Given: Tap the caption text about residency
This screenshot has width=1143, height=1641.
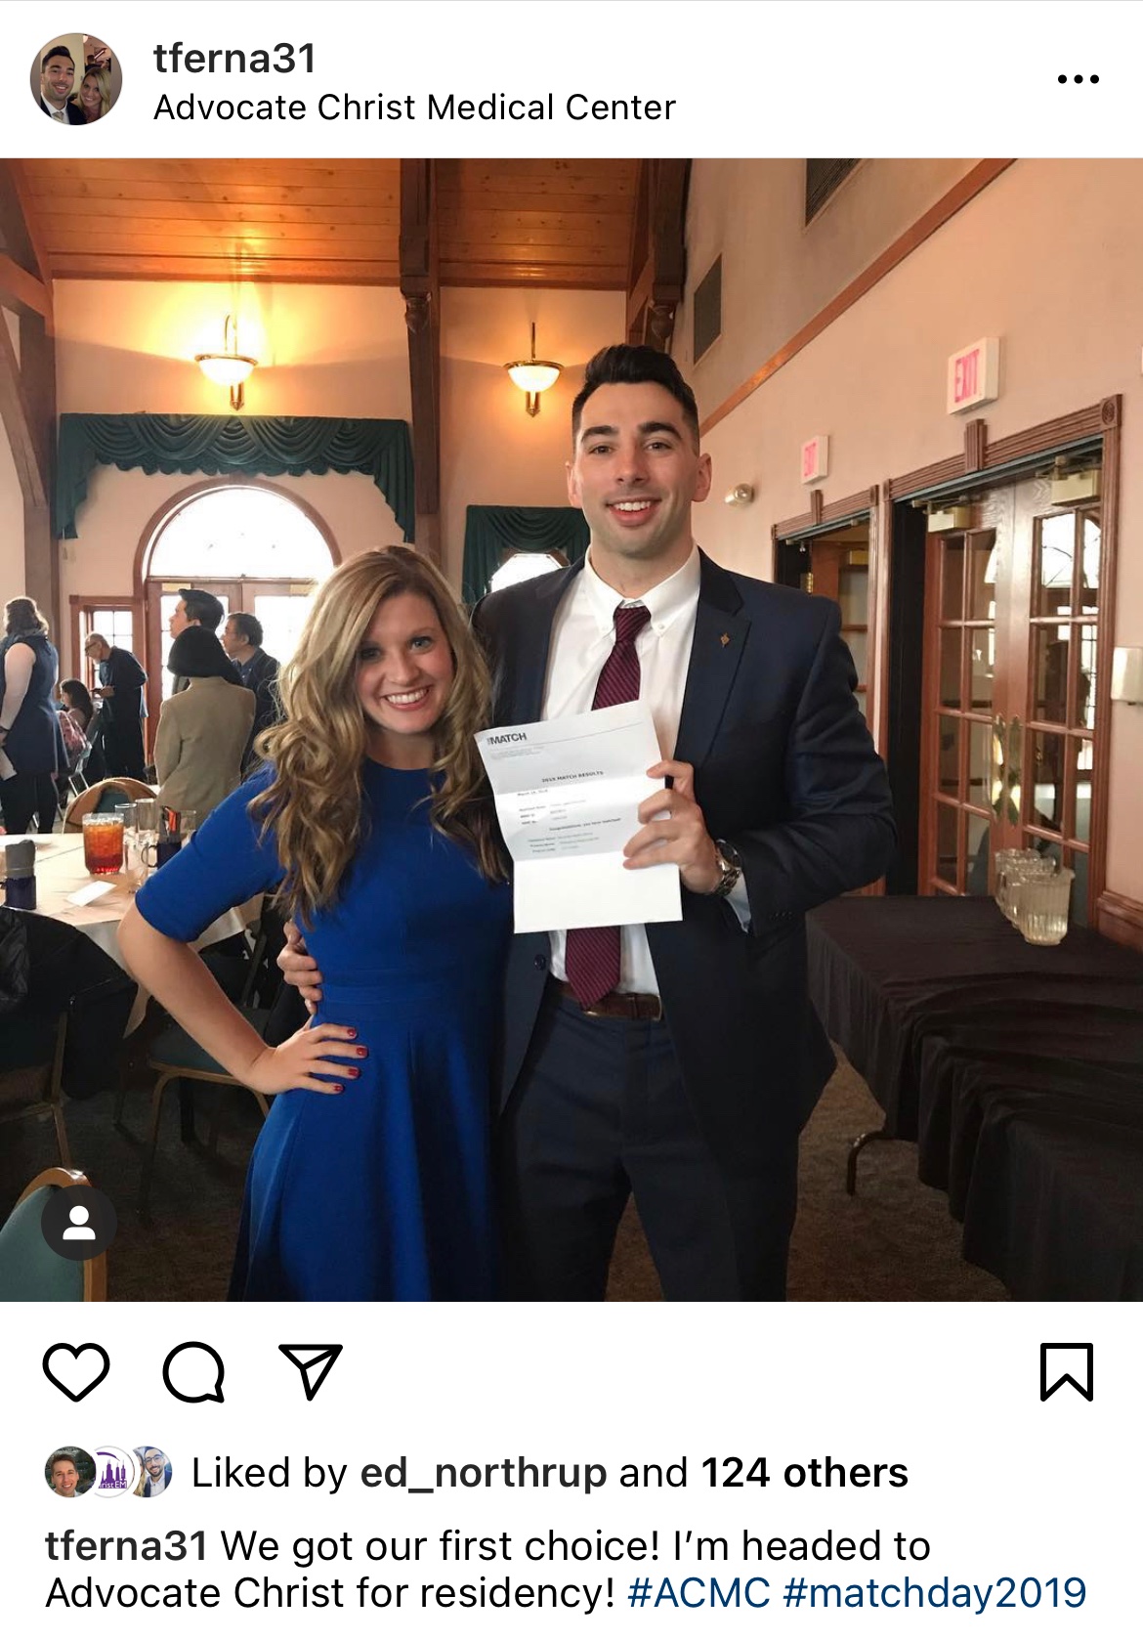Looking at the screenshot, I should [x=488, y=1570].
